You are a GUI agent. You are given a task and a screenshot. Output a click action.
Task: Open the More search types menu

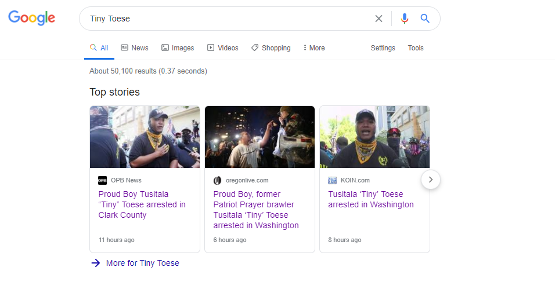(314, 47)
